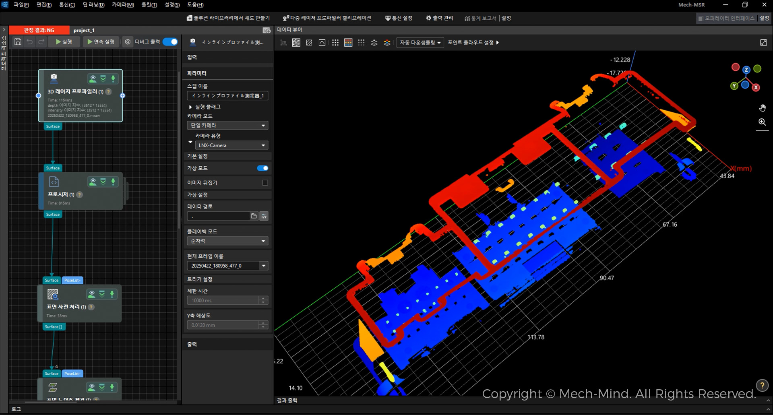Open the 통신(C) menu
773x415 pixels.
(67, 5)
